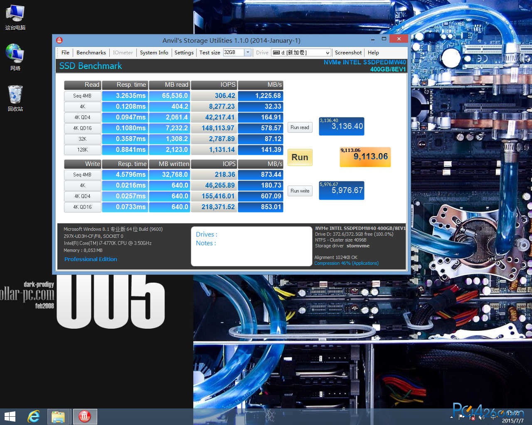The width and height of the screenshot is (532, 425).
Task: Click the network status tray icon
Action: (x=472, y=417)
